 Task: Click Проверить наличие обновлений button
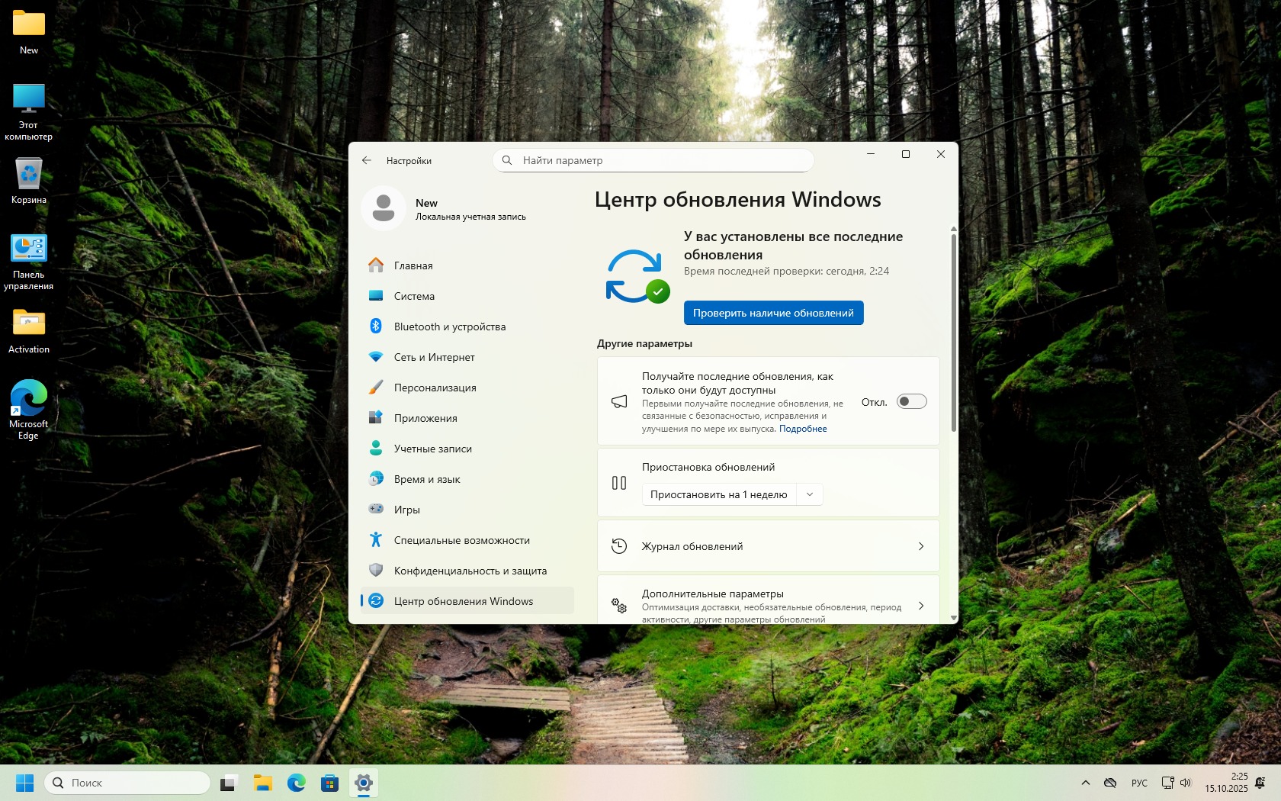773,313
